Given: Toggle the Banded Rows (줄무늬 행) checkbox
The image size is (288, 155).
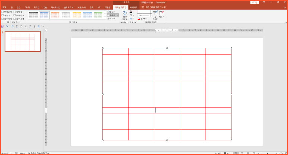Looking at the screenshot, I should pyautogui.click(x=3, y=19).
